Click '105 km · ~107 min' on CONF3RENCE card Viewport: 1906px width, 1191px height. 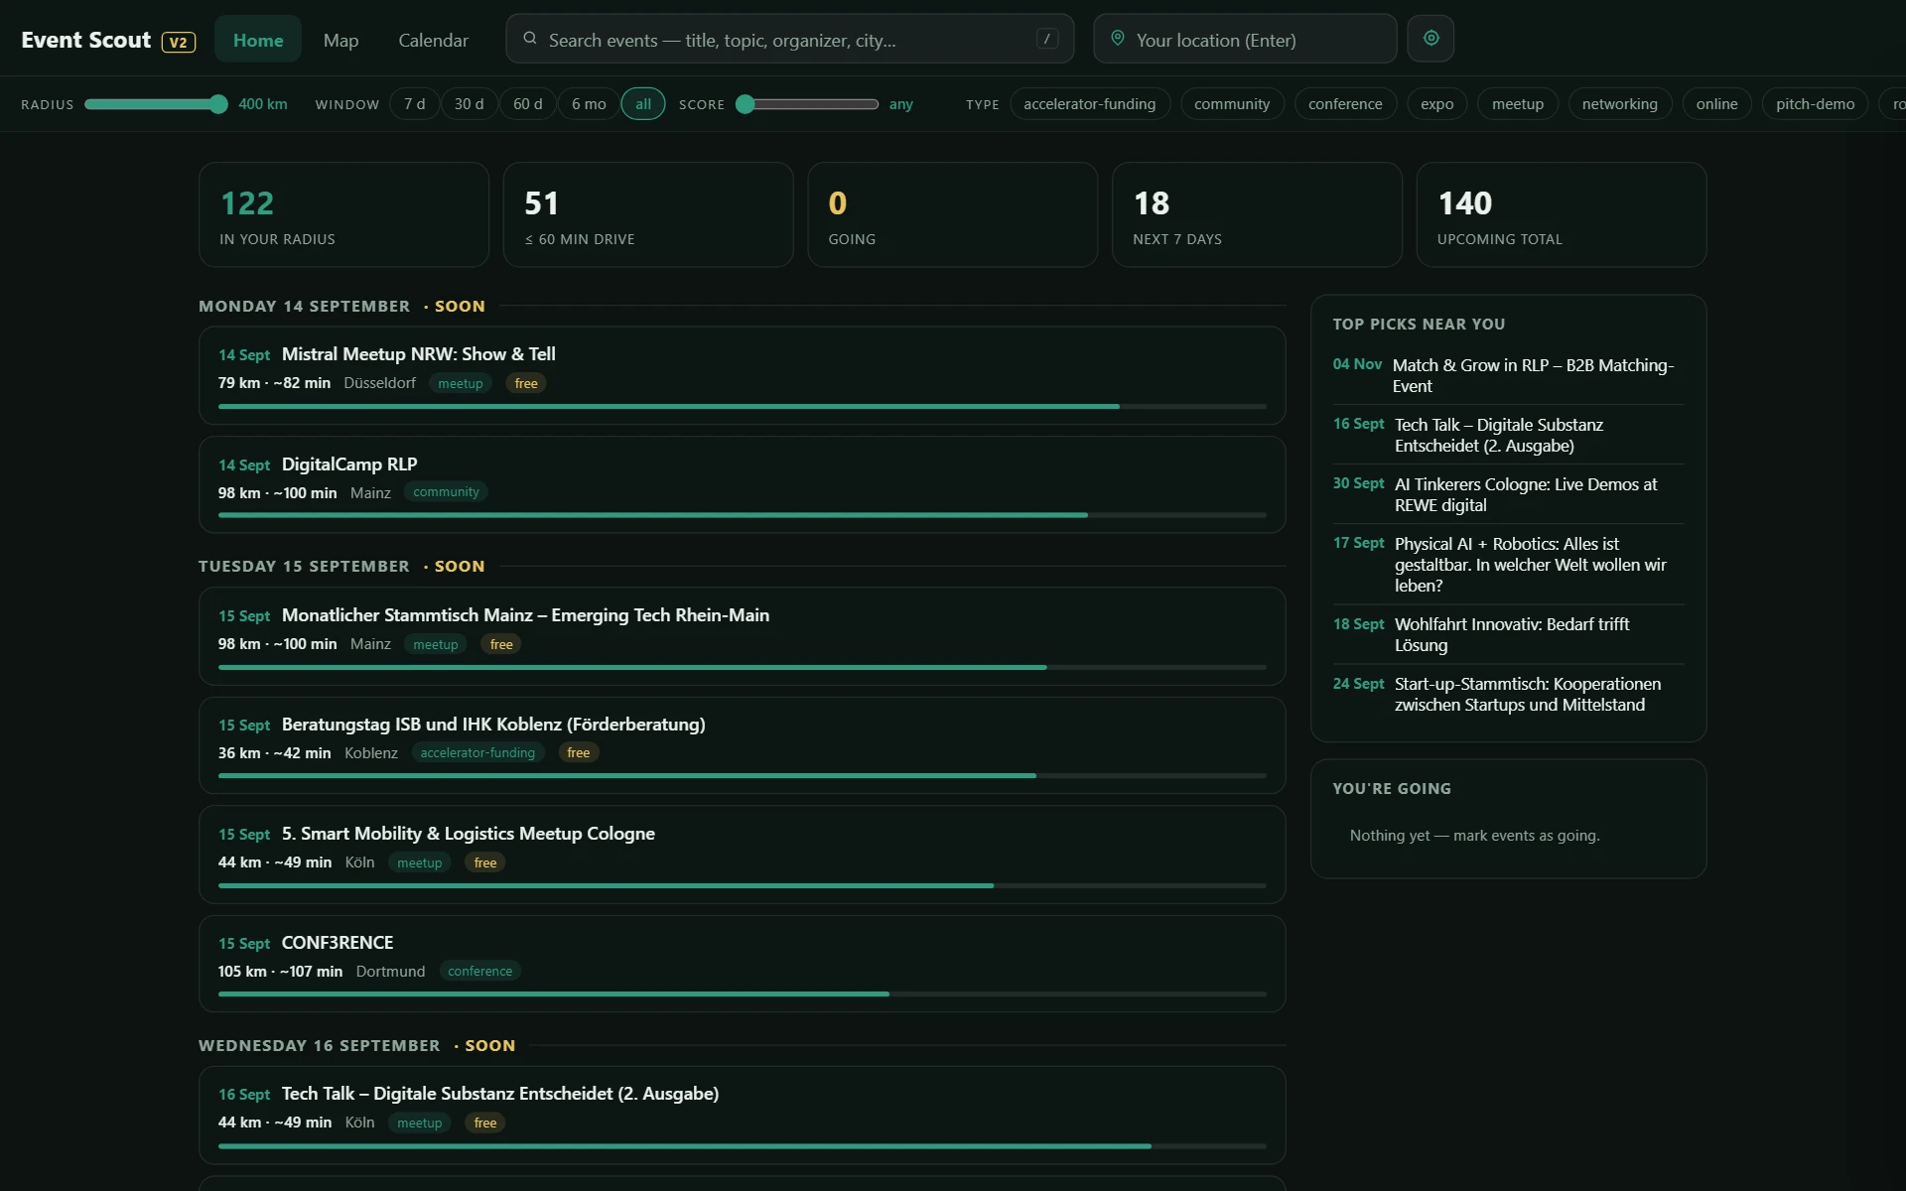(x=280, y=971)
